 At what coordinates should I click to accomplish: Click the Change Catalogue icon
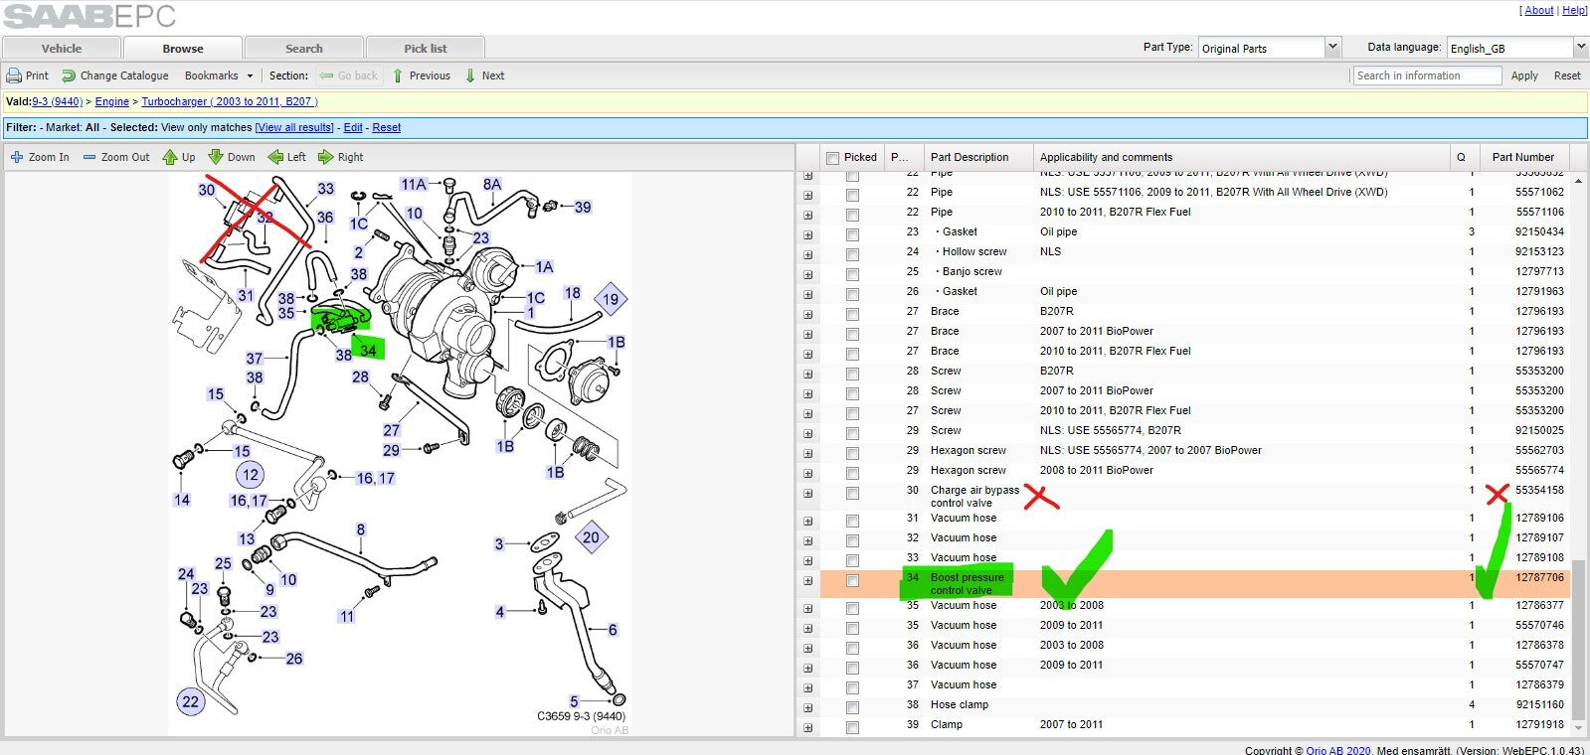click(x=69, y=75)
